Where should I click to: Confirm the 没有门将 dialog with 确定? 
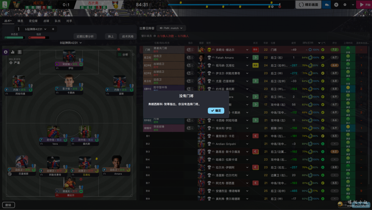point(216,110)
